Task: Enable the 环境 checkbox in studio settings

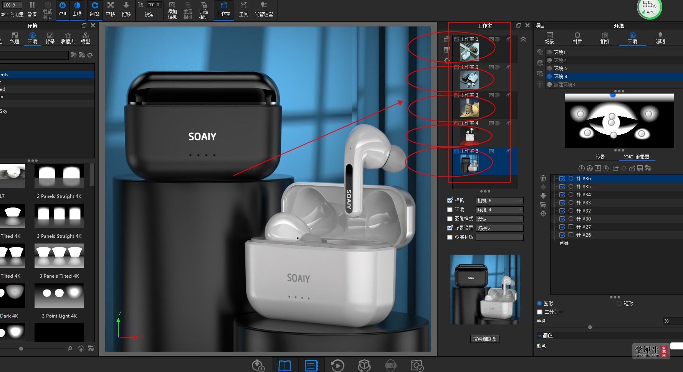Action: click(x=450, y=209)
